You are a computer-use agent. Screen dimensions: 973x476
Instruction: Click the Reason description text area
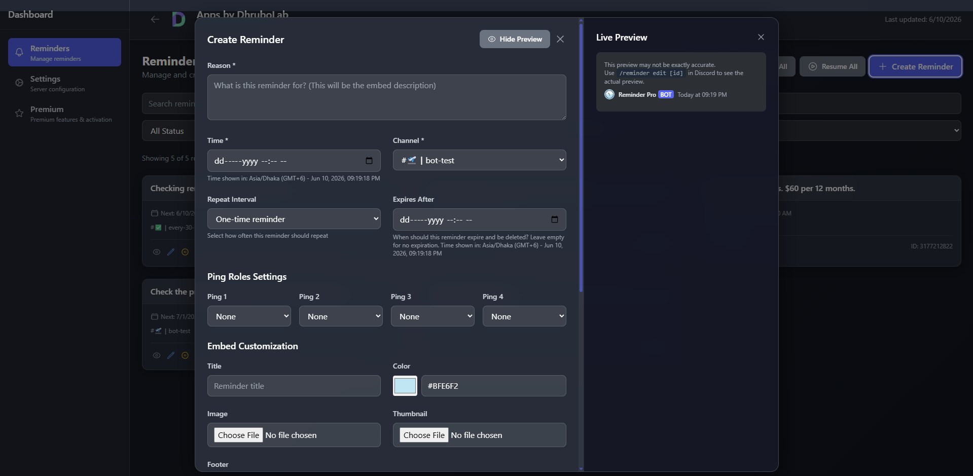386,97
